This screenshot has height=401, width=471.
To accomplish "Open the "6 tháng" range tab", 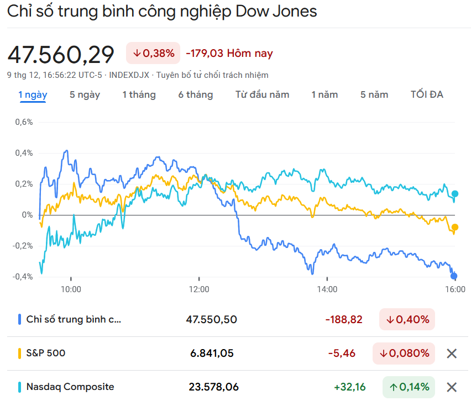I will tap(195, 94).
